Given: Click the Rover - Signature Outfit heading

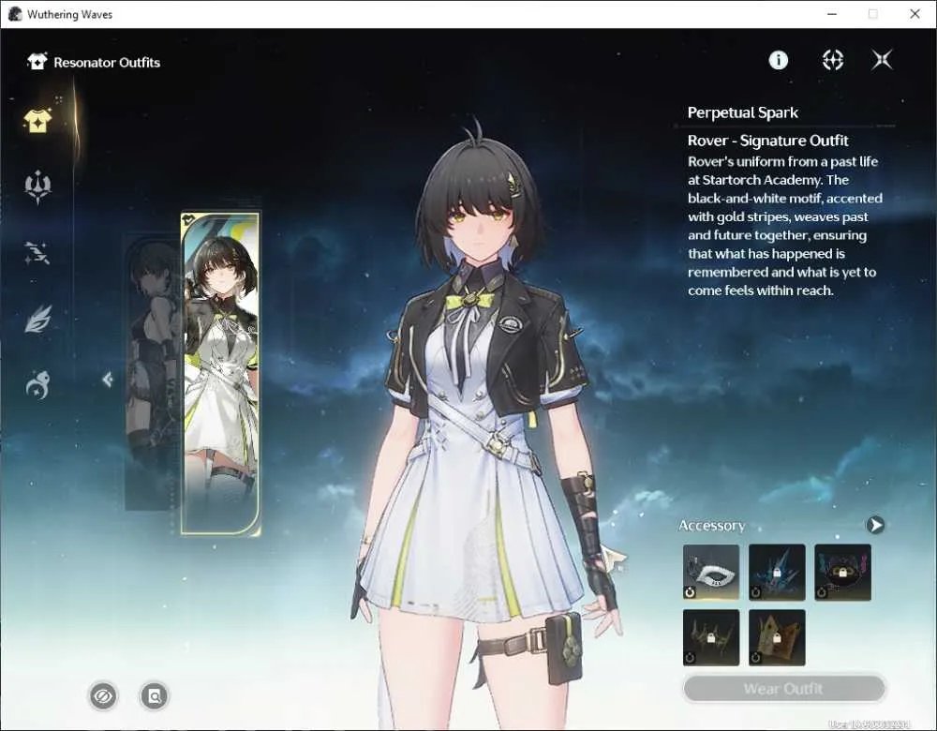Looking at the screenshot, I should (768, 141).
